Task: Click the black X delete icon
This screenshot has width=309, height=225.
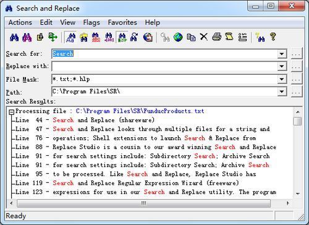Action: pyautogui.click(x=204, y=37)
